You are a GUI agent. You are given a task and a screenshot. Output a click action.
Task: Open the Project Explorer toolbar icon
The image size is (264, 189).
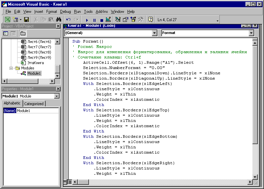coord(118,20)
